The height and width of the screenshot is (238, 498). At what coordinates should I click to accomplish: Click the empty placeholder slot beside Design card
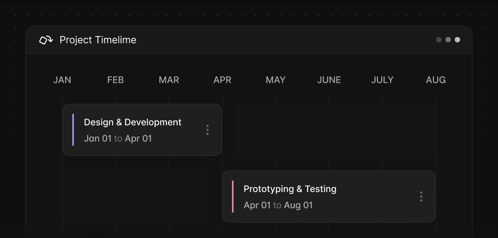336,130
